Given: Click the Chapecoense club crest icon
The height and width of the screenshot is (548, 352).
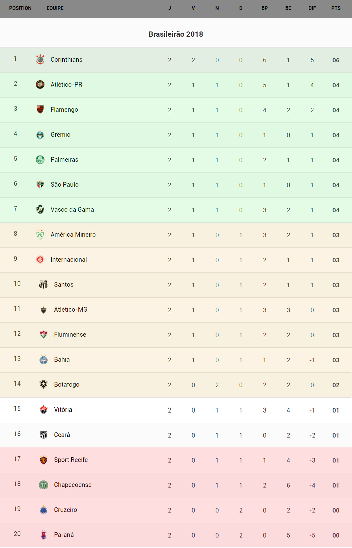Looking at the screenshot, I should tap(44, 485).
